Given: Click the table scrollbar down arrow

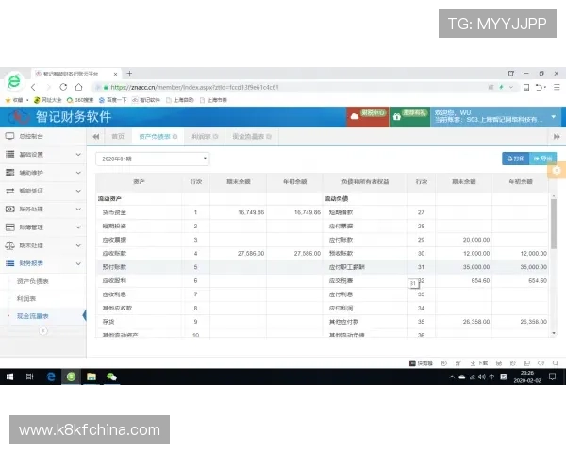Looking at the screenshot, I should (554, 333).
